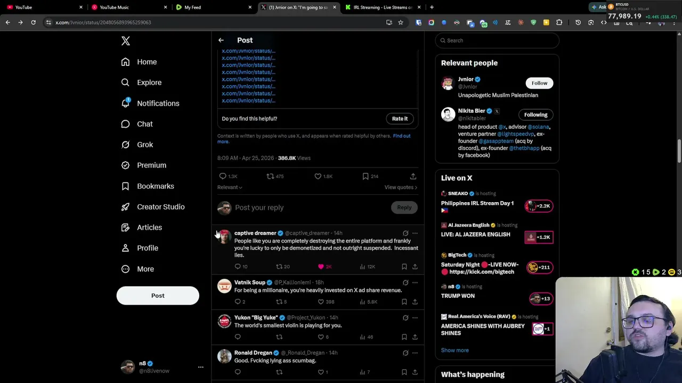Screen dimensions: 682x383
Task: Open Chat in the sidebar
Action: point(137,124)
